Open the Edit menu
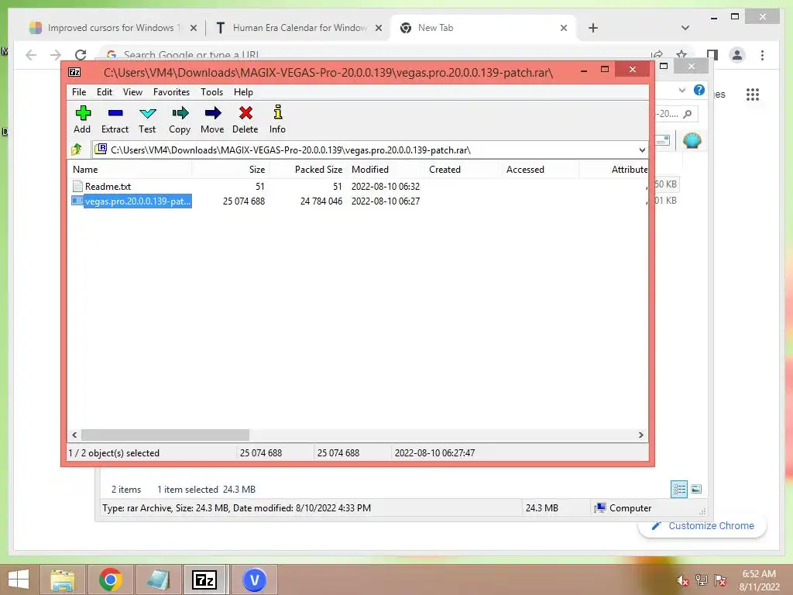 click(x=105, y=92)
